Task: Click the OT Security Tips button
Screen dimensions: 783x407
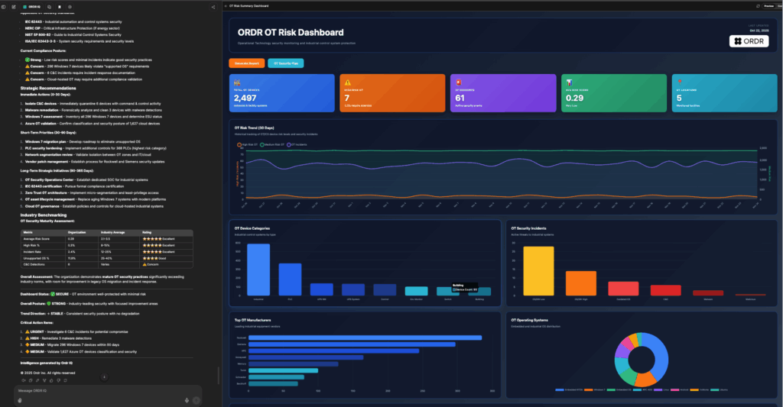Action: (285, 63)
